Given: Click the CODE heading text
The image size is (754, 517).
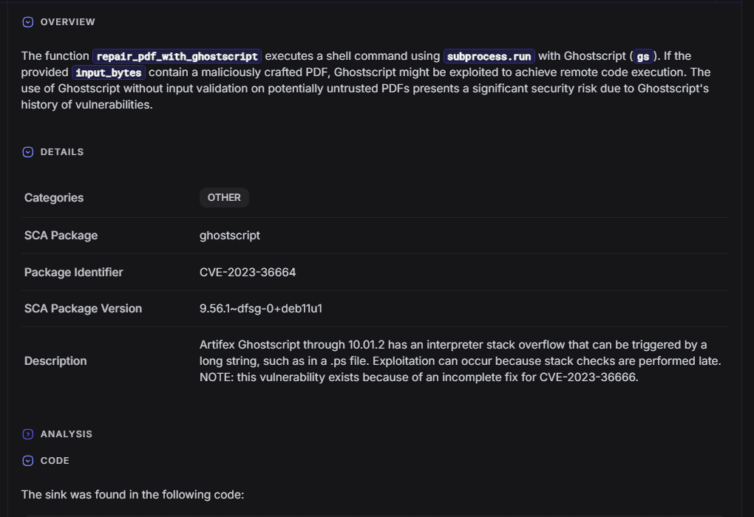Looking at the screenshot, I should coord(55,461).
